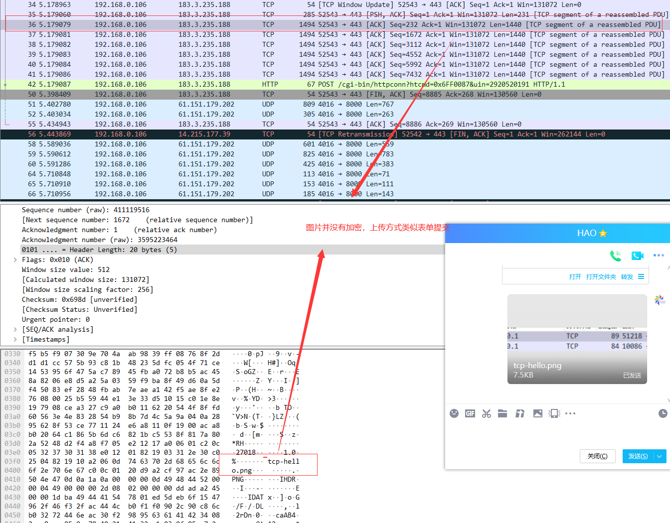Viewport: 670px width, 523px height.
Task: Click the 打开 link on file message
Action: coord(575,276)
